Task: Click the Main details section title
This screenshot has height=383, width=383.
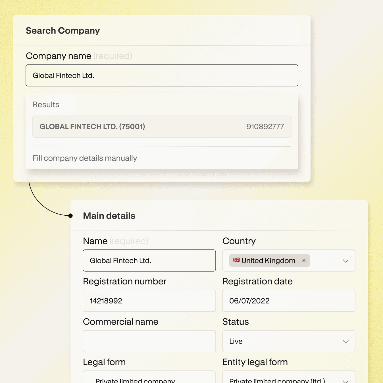Action: point(109,216)
